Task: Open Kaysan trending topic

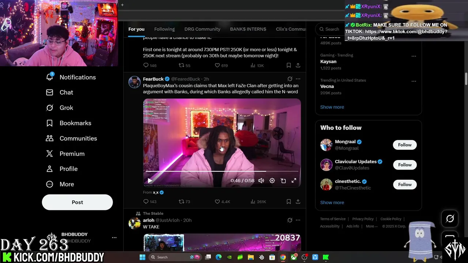Action: click(x=328, y=61)
